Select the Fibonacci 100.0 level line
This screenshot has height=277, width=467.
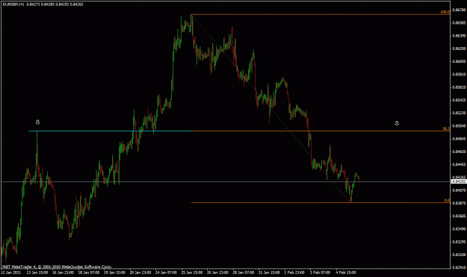point(321,14)
